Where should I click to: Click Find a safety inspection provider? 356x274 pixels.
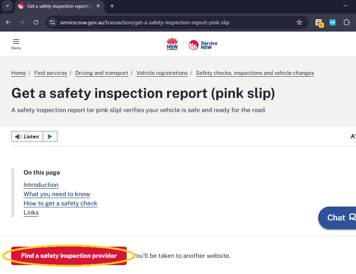[69, 256]
